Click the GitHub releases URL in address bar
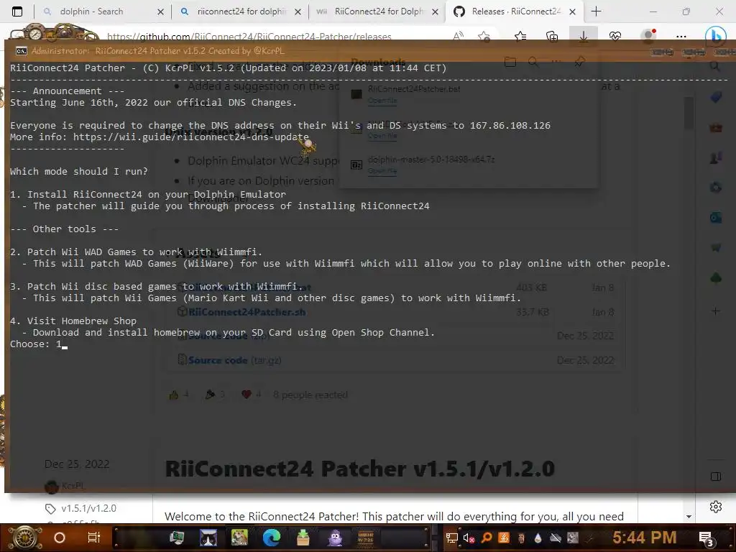 pos(249,36)
